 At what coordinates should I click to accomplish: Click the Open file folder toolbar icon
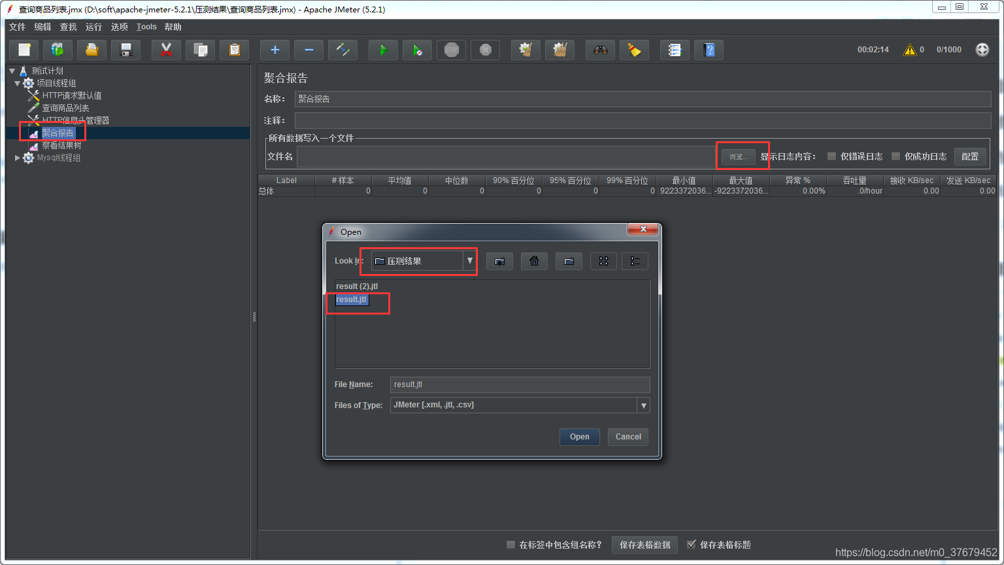[92, 50]
